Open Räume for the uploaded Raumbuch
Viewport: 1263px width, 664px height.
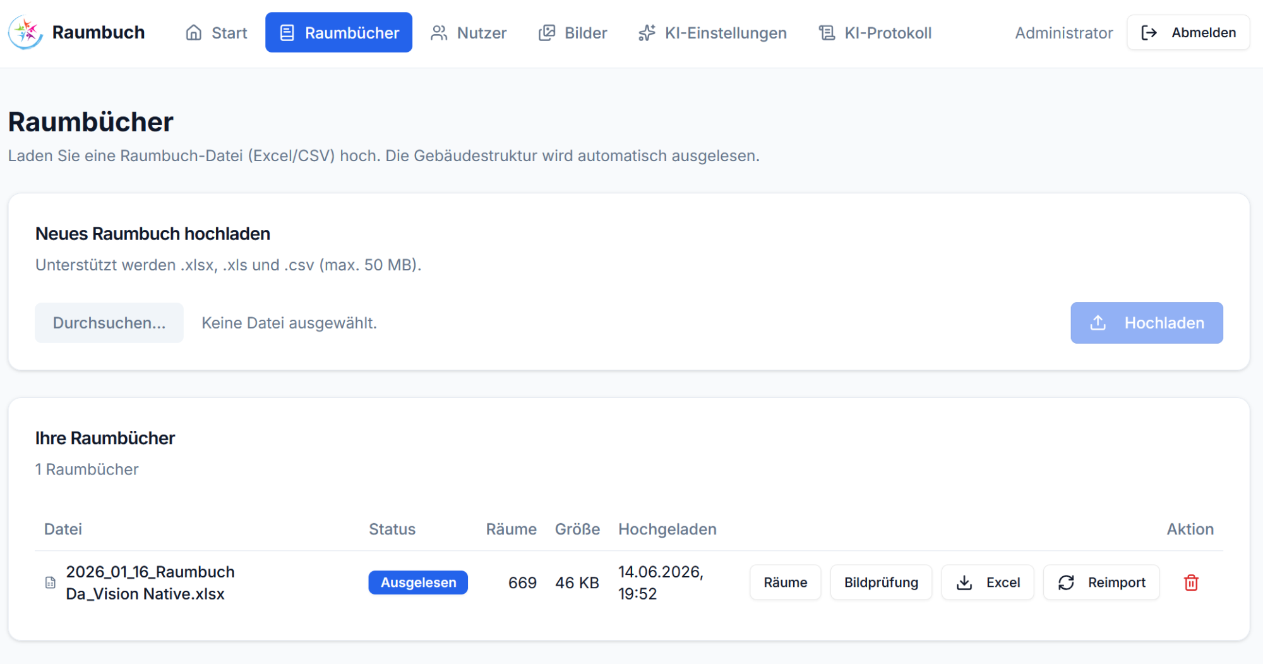click(786, 583)
